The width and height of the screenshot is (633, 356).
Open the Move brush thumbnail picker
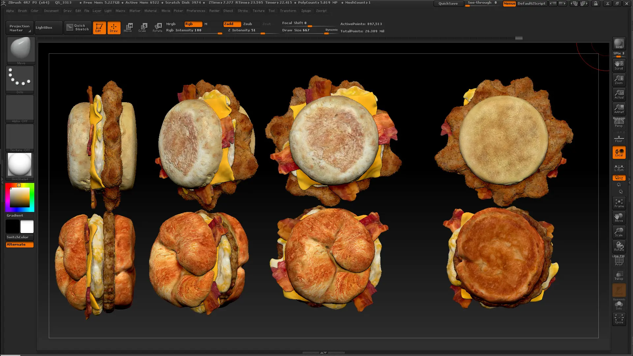(x=21, y=50)
